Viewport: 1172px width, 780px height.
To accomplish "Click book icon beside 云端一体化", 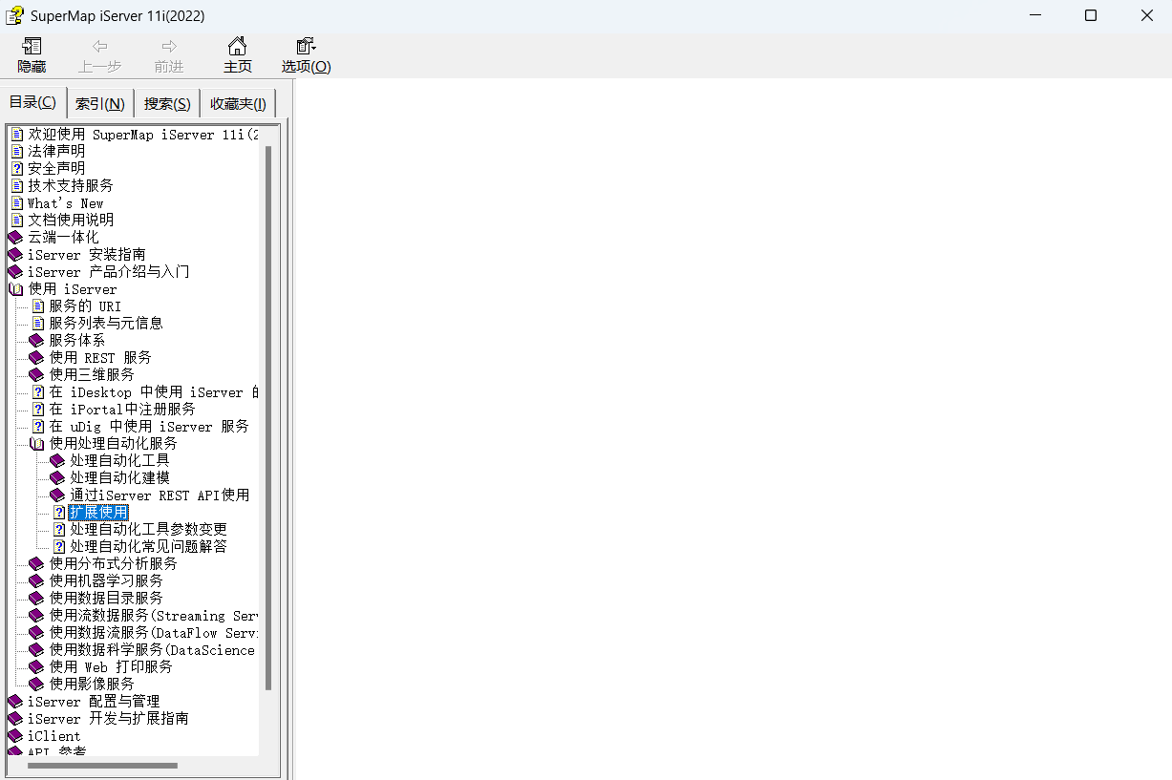I will click(15, 237).
